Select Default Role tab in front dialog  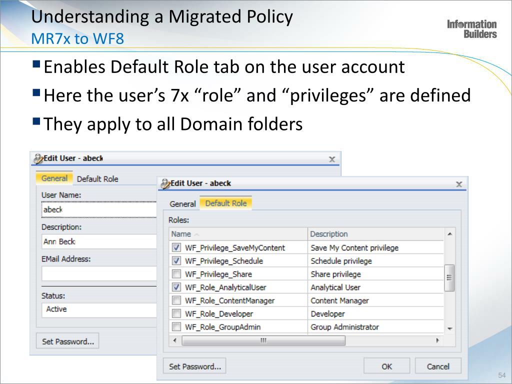225,203
